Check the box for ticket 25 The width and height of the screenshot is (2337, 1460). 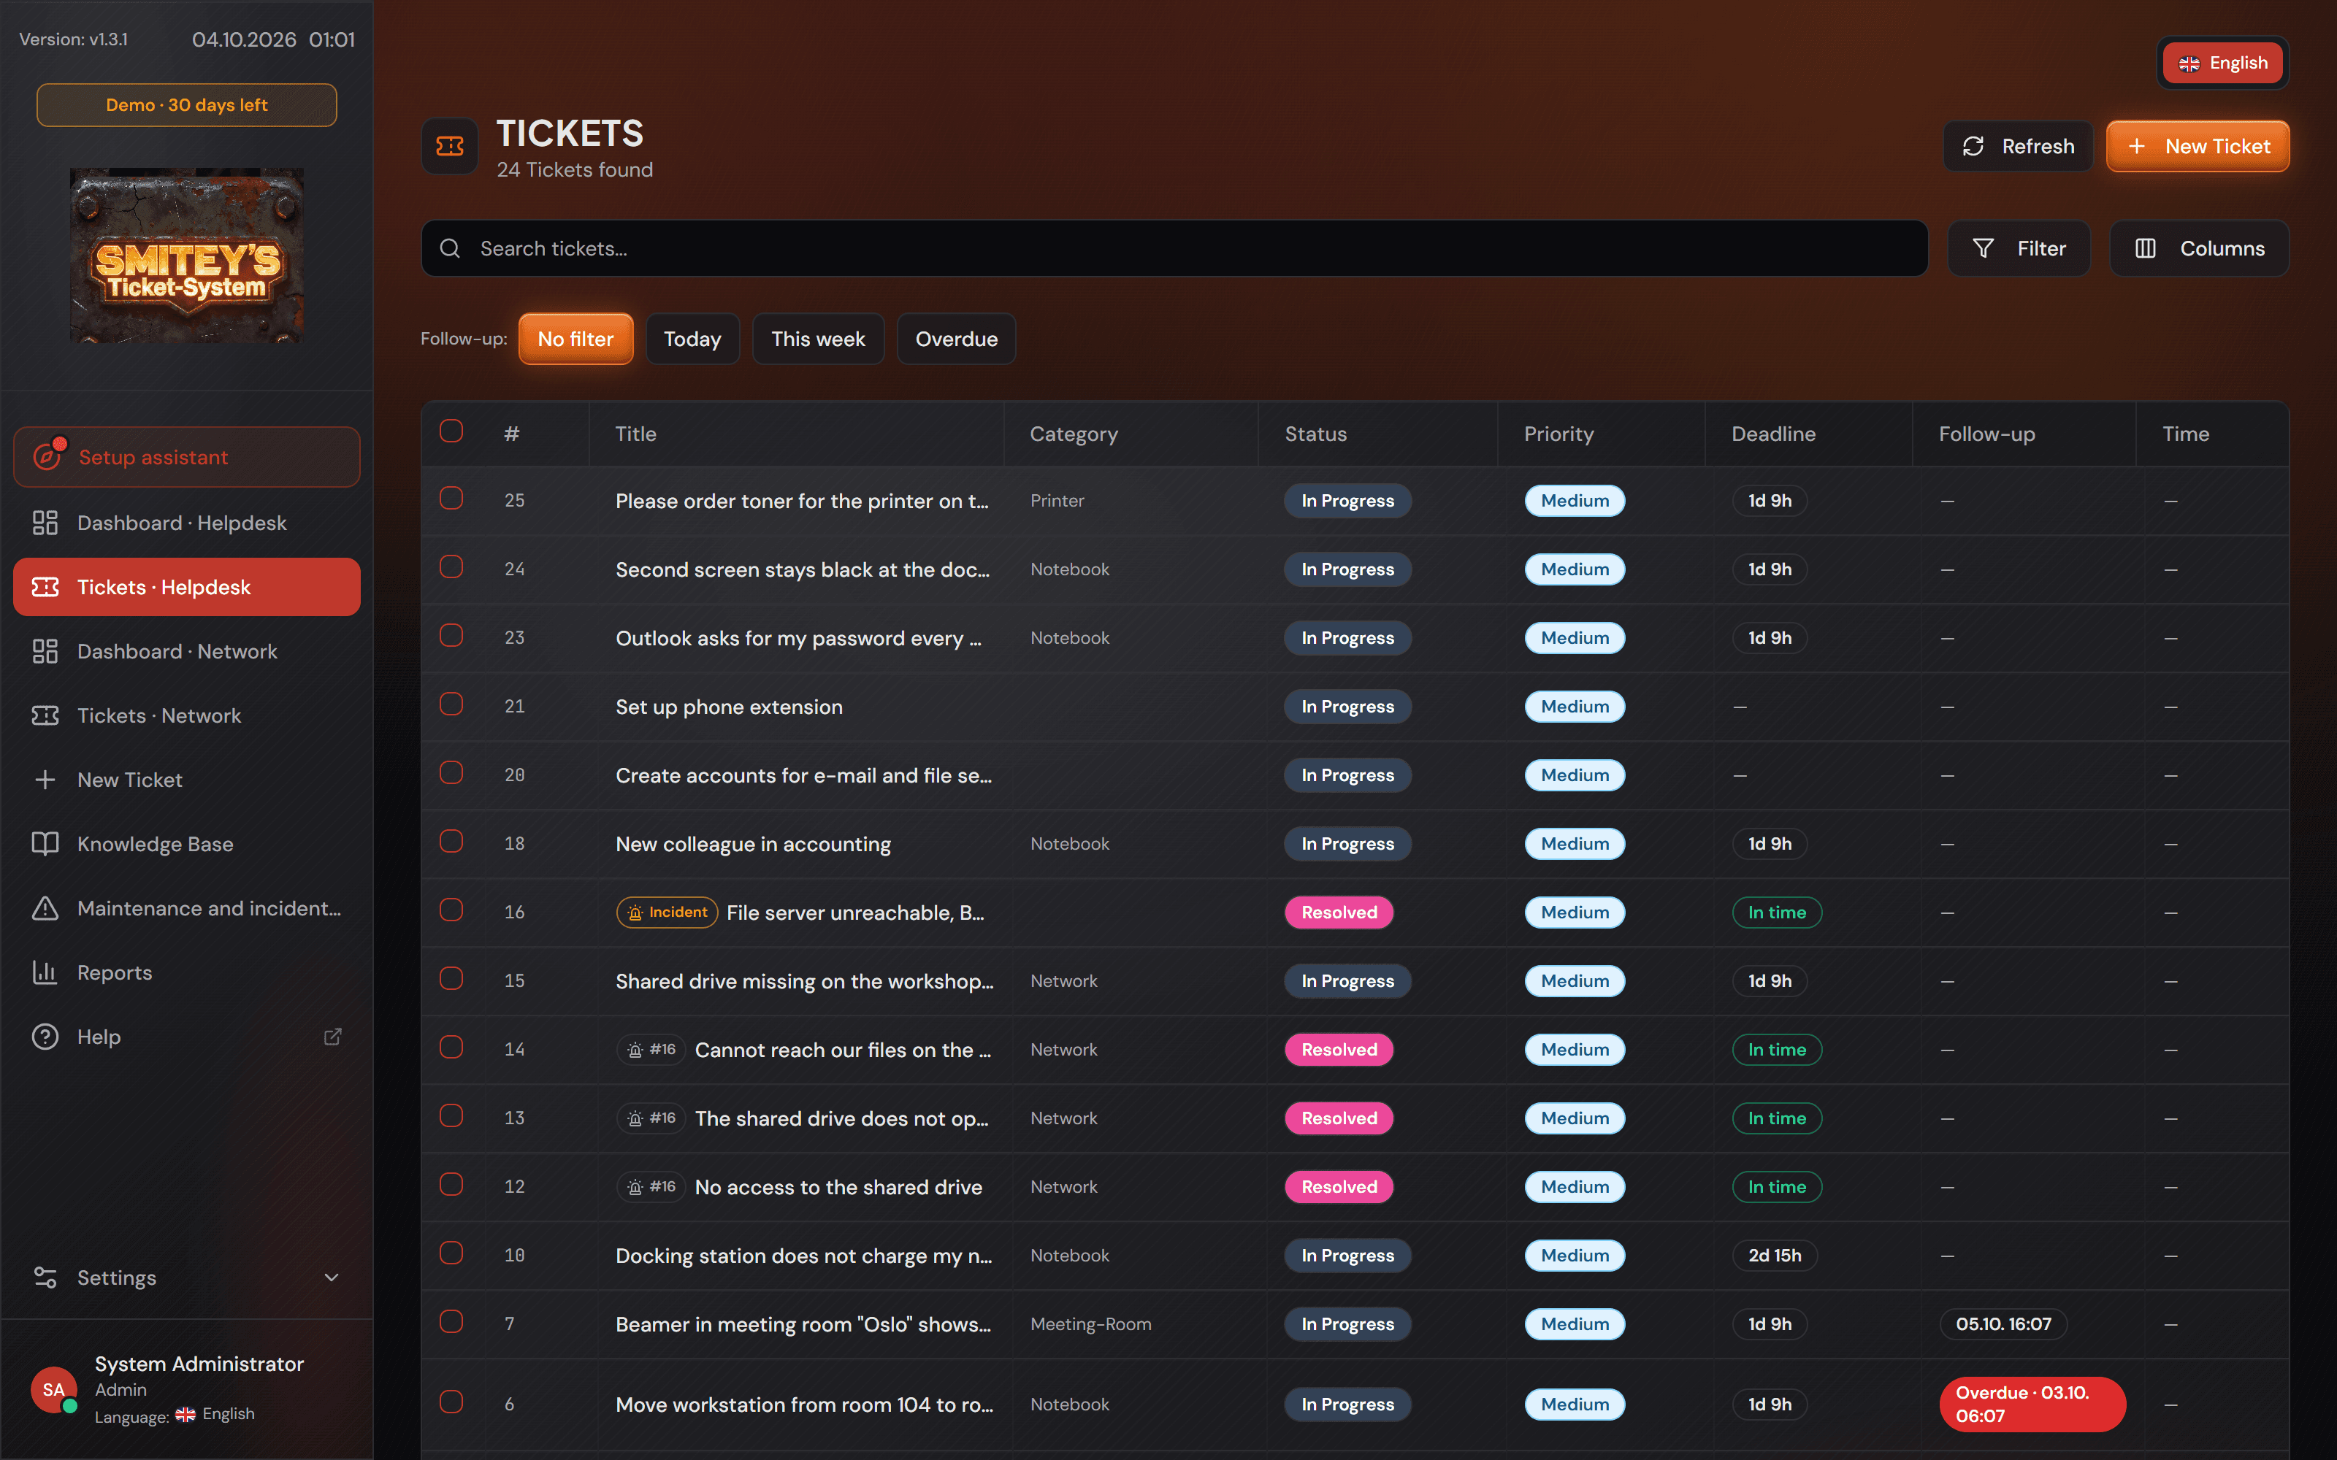451,499
